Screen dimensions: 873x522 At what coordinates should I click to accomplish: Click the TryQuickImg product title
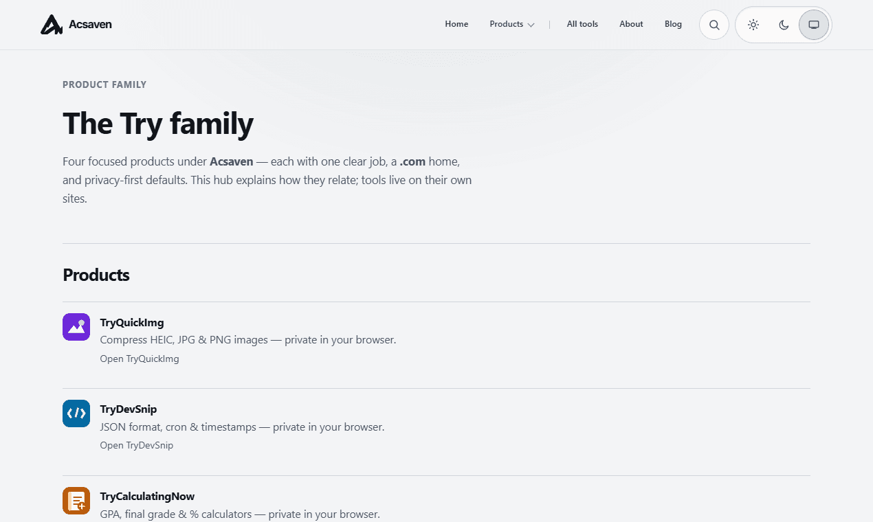tap(132, 323)
